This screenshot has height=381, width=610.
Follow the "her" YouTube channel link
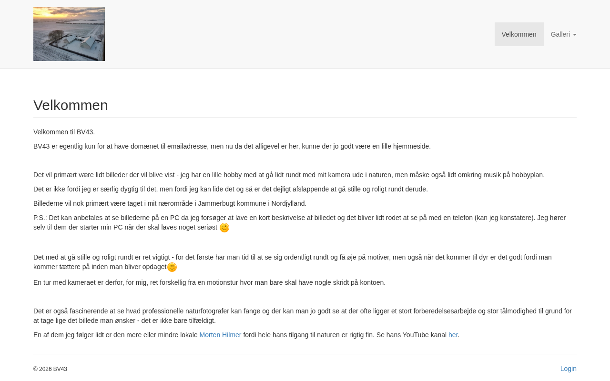(x=453, y=335)
